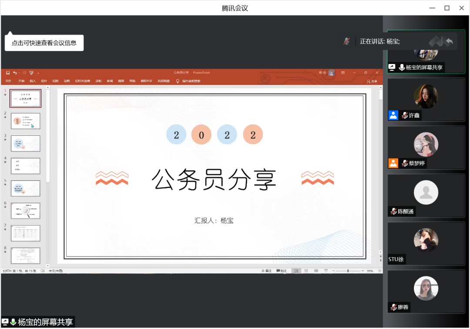Switch to the 开始 ribbon tab
The width and height of the screenshot is (470, 329).
[x=21, y=81]
